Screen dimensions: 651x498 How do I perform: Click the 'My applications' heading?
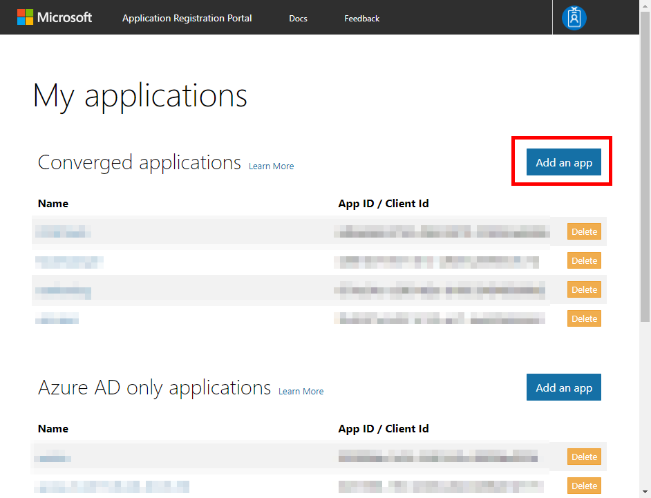click(140, 96)
